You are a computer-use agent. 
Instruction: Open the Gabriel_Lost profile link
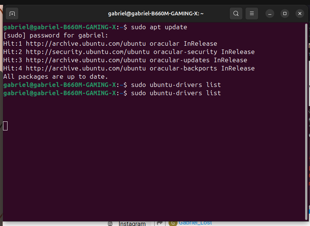tap(195, 223)
